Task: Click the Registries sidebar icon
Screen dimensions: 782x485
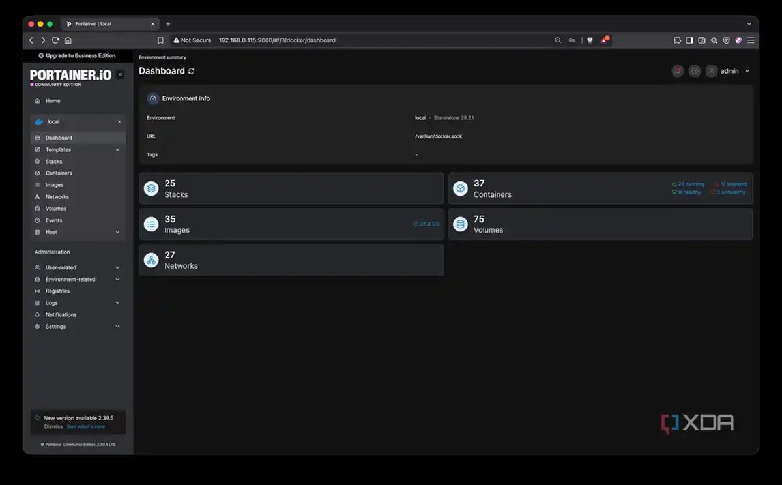Action: point(38,291)
